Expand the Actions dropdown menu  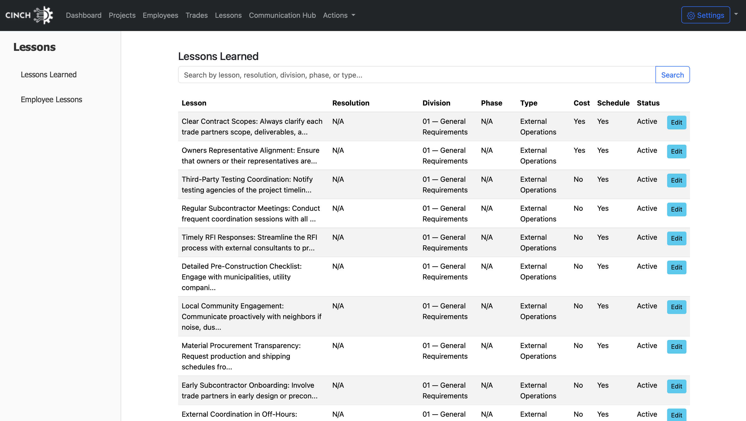click(x=339, y=15)
